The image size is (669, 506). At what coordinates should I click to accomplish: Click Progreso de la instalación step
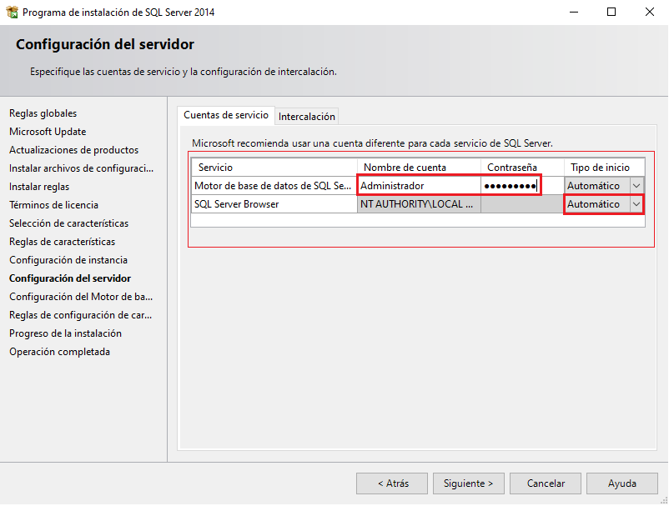click(65, 333)
